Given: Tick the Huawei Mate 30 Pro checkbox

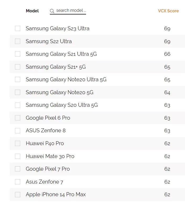Looking at the screenshot, I should 18,156.
